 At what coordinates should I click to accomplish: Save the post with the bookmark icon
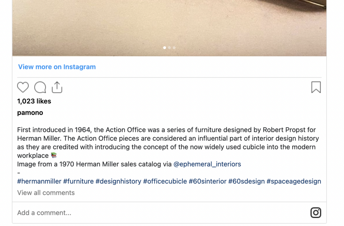point(316,87)
